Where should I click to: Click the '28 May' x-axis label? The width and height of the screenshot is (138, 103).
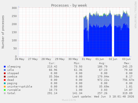[46, 59]
